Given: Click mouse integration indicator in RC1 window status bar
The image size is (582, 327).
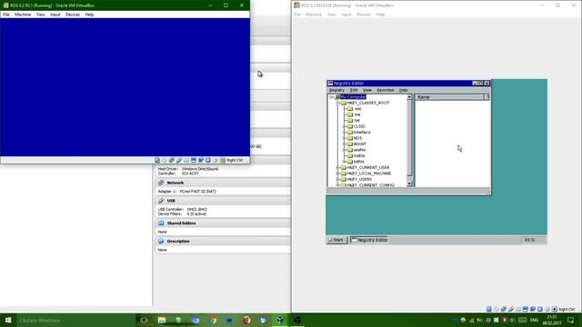Looking at the screenshot, I should click(x=216, y=160).
